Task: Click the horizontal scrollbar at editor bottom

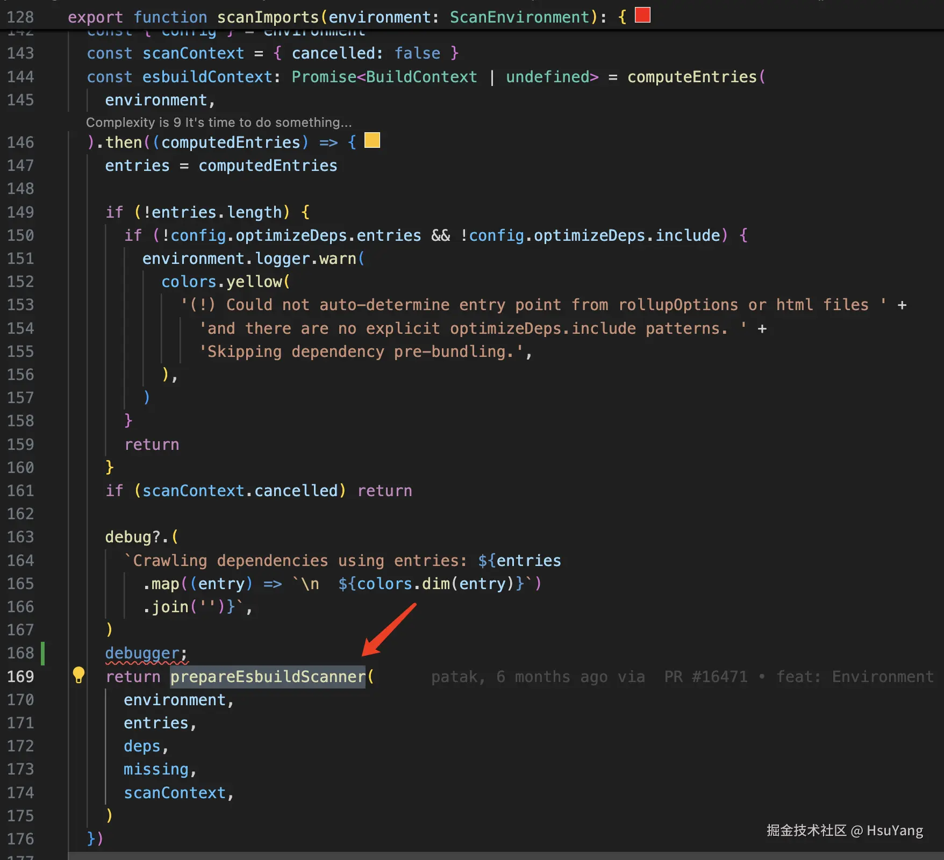Action: (505, 856)
